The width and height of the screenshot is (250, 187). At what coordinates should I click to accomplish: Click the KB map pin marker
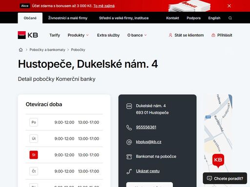218,161
